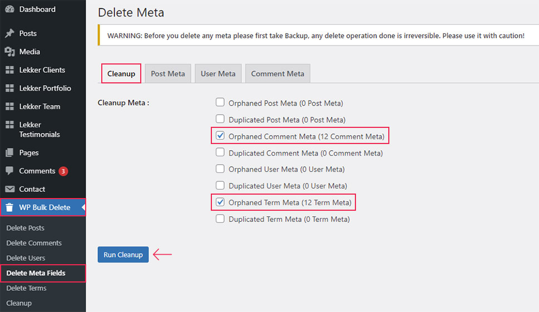Click the Delete Meta page heading
Viewport: 539px width, 312px height.
pyautogui.click(x=131, y=13)
